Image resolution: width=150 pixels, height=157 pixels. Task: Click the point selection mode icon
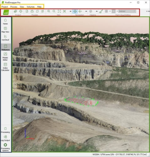[x=106, y=11]
